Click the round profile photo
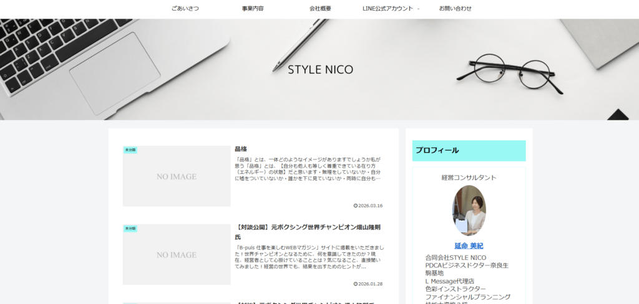 [x=469, y=210]
